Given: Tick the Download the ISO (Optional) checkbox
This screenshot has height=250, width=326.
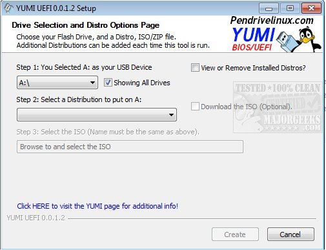Looking at the screenshot, I should tap(195, 107).
